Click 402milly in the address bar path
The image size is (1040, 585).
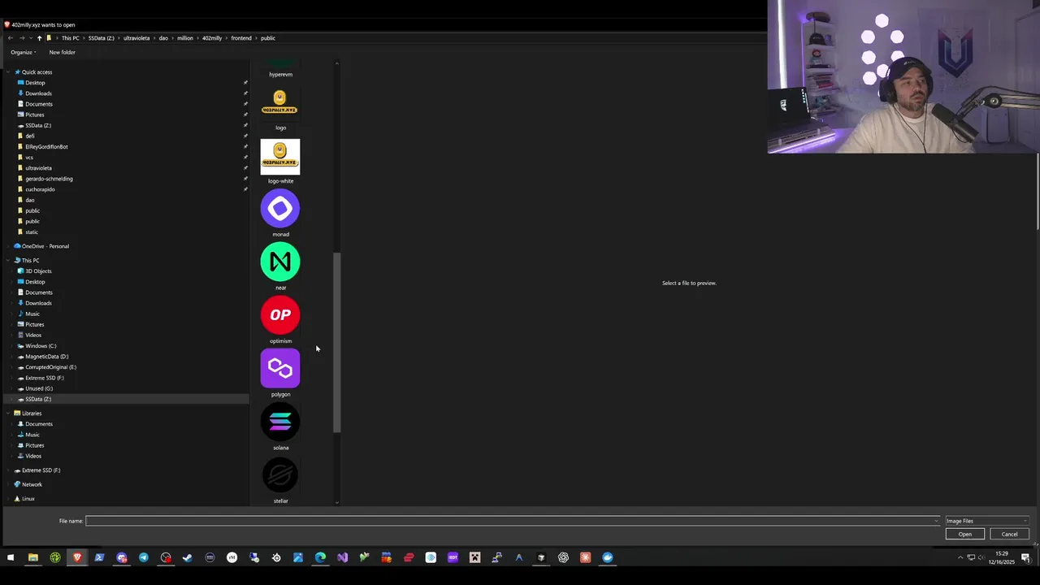point(212,38)
